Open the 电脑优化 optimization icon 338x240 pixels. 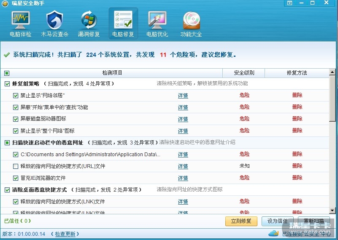[157, 24]
